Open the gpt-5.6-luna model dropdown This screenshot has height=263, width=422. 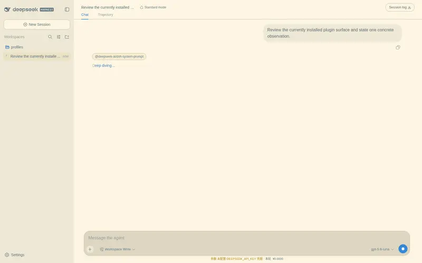tap(382, 249)
